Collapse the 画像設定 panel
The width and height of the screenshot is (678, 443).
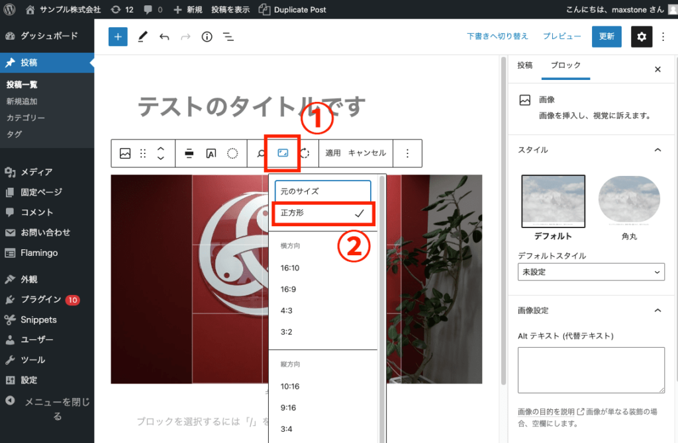[x=657, y=309]
